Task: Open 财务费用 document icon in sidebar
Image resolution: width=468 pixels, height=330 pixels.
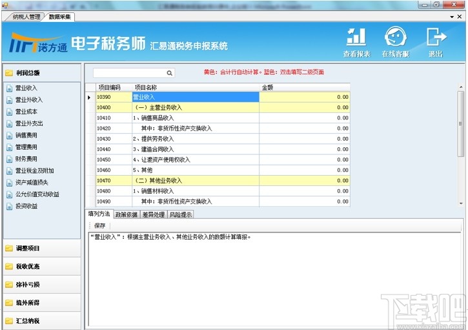Action: click(x=10, y=159)
